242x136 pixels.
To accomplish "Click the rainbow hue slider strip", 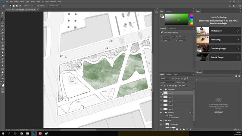I will click(x=192, y=19).
